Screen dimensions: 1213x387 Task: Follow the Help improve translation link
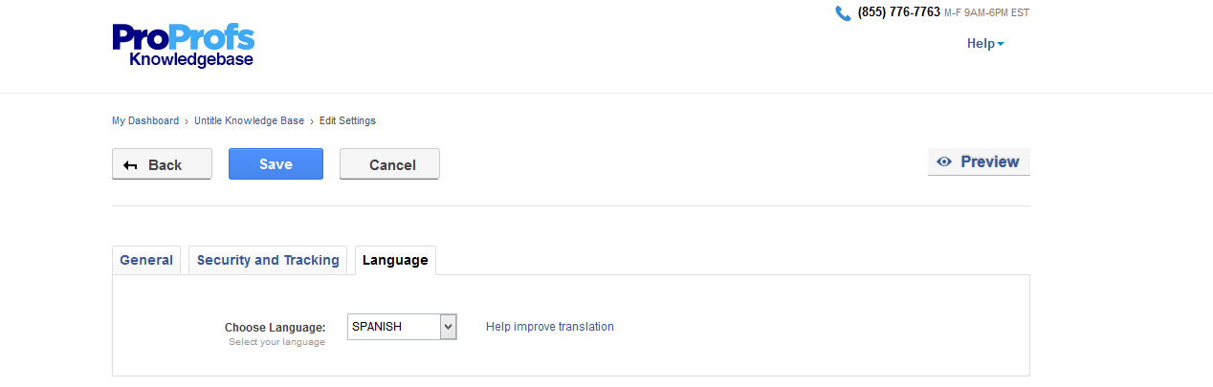[550, 327]
